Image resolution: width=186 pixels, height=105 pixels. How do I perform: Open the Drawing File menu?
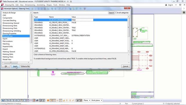pyautogui.click(x=10, y=5)
